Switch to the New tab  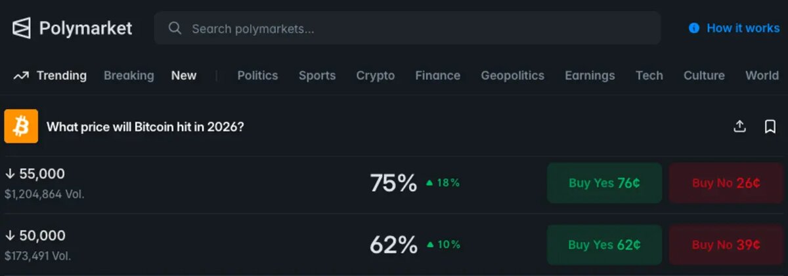184,76
